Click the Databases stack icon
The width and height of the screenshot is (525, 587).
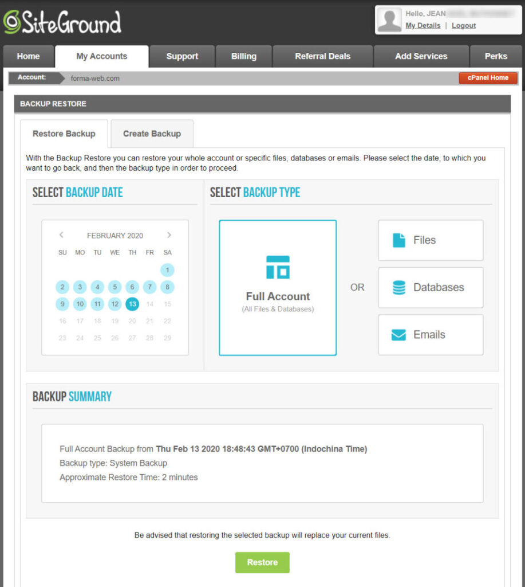pyautogui.click(x=399, y=288)
